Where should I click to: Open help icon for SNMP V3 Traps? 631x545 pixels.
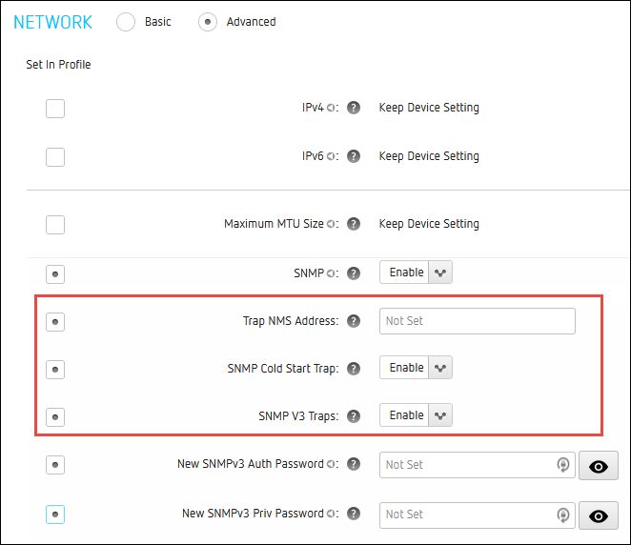pyautogui.click(x=354, y=415)
